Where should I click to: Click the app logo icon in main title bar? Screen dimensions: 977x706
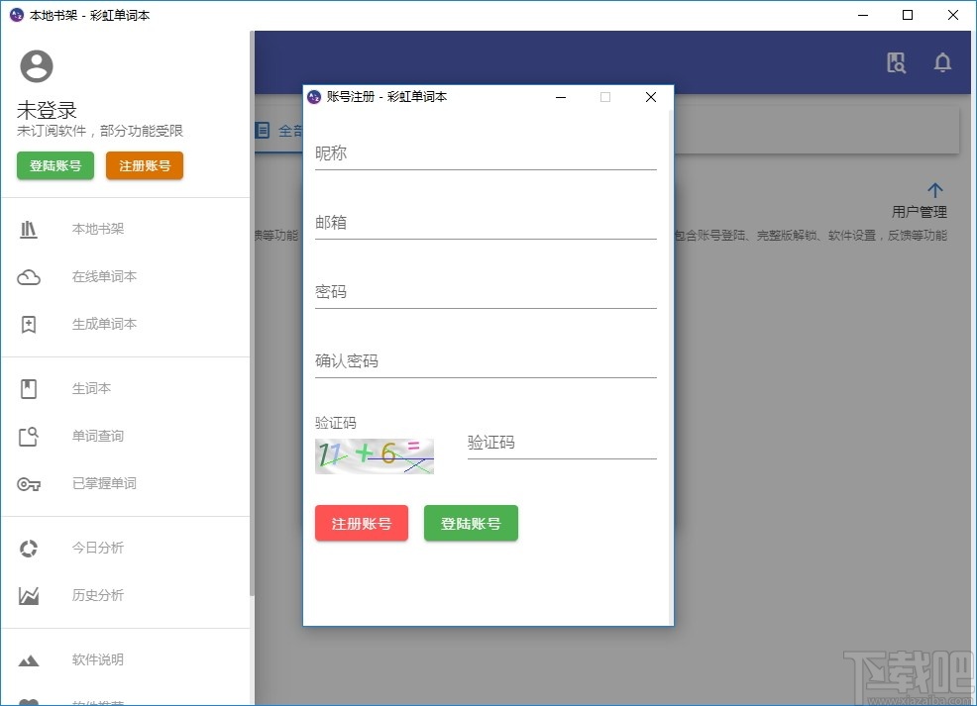17,15
